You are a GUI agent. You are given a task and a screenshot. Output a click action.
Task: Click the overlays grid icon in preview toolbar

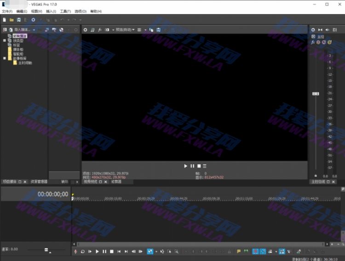[x=139, y=30]
